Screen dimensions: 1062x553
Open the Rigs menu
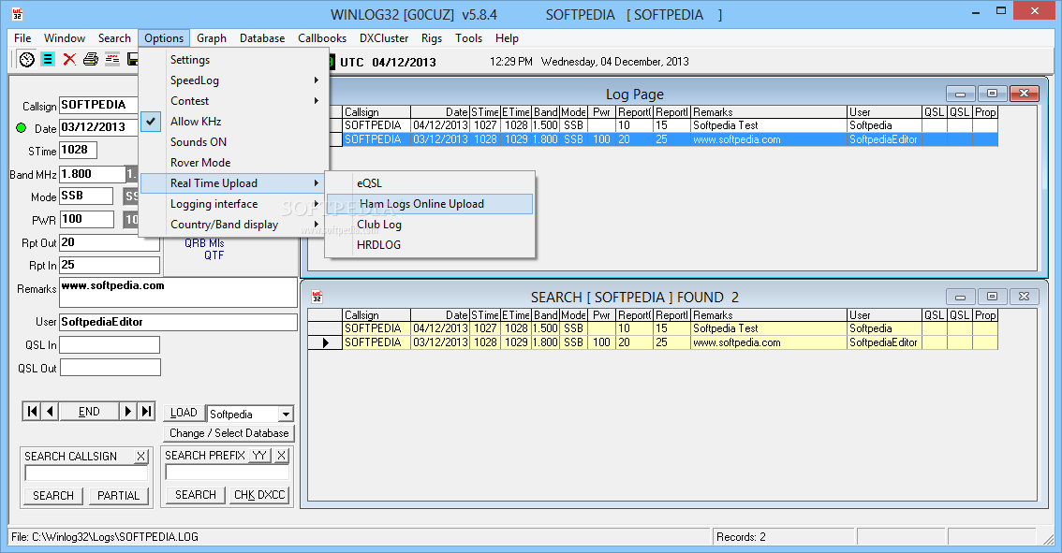pos(432,38)
